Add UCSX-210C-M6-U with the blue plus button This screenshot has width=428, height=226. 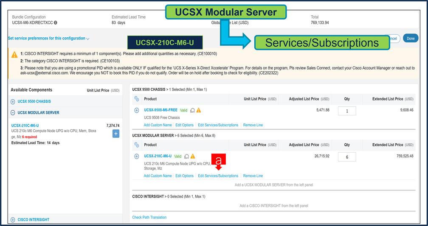click(116, 134)
